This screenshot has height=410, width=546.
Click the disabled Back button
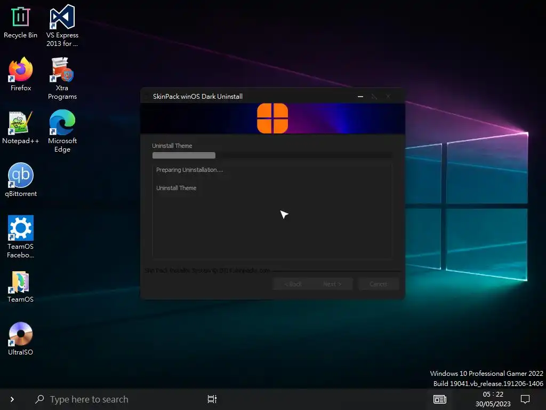tap(293, 284)
